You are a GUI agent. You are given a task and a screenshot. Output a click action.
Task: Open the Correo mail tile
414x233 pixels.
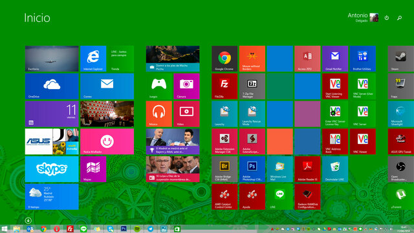(107, 86)
